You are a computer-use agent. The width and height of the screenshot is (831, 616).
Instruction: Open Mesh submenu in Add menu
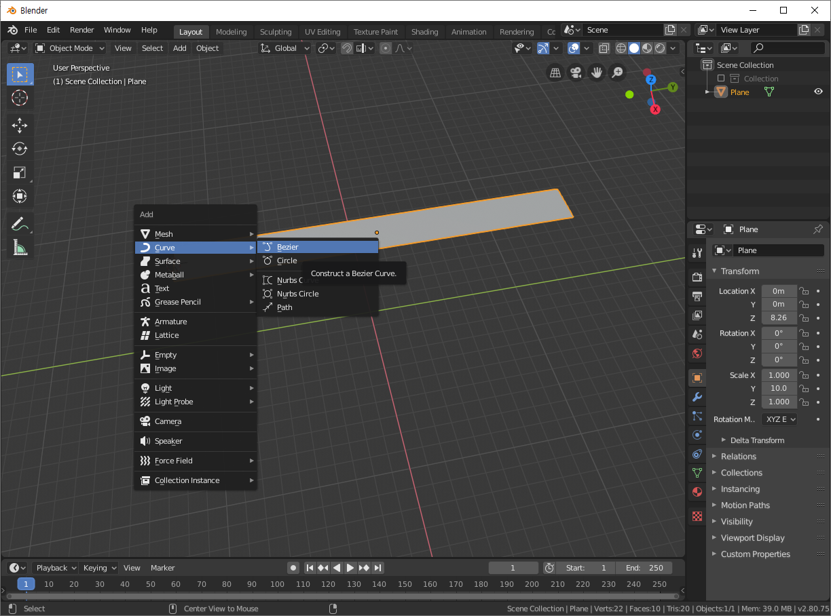point(196,234)
